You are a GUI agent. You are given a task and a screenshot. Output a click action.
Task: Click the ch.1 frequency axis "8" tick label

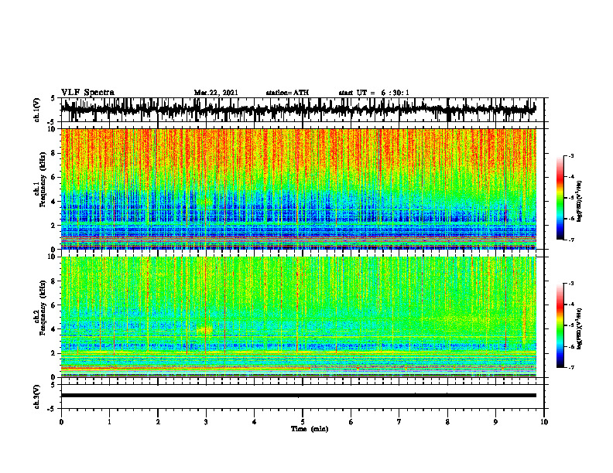point(53,153)
